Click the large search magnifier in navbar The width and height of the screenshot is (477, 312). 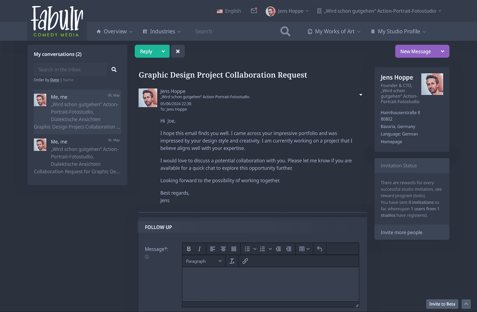point(285,31)
